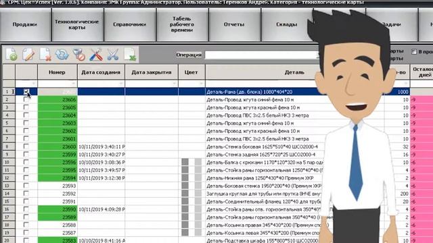Sort by the Деталь column header
The height and width of the screenshot is (243, 433).
coord(294,72)
